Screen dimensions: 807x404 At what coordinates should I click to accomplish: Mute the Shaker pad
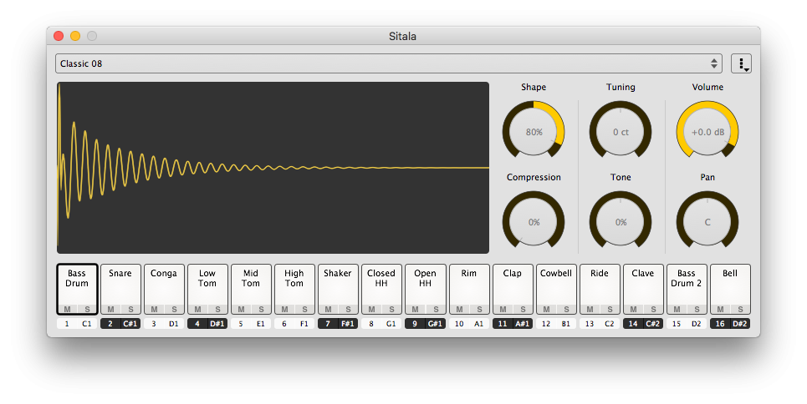point(328,309)
